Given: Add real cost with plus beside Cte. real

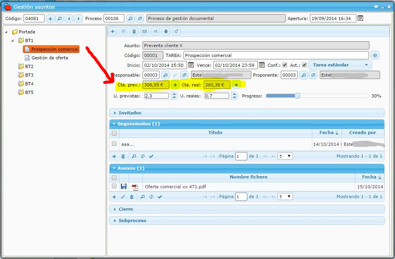Looking at the screenshot, I should coord(236,85).
